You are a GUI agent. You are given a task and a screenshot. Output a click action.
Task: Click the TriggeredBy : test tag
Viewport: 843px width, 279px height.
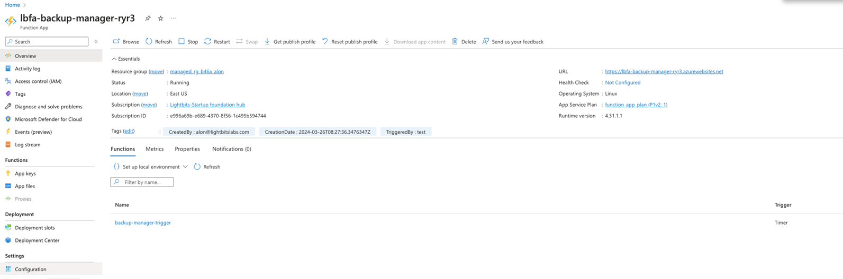(406, 132)
